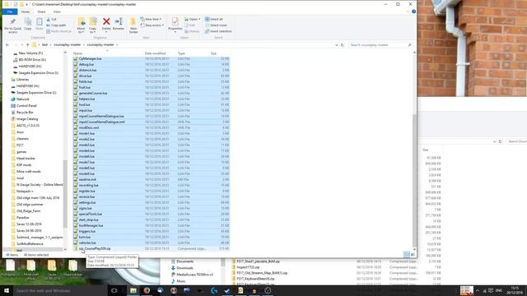This screenshot has width=527, height=296.
Task: Open the Easy access dropdown
Action: (152, 25)
